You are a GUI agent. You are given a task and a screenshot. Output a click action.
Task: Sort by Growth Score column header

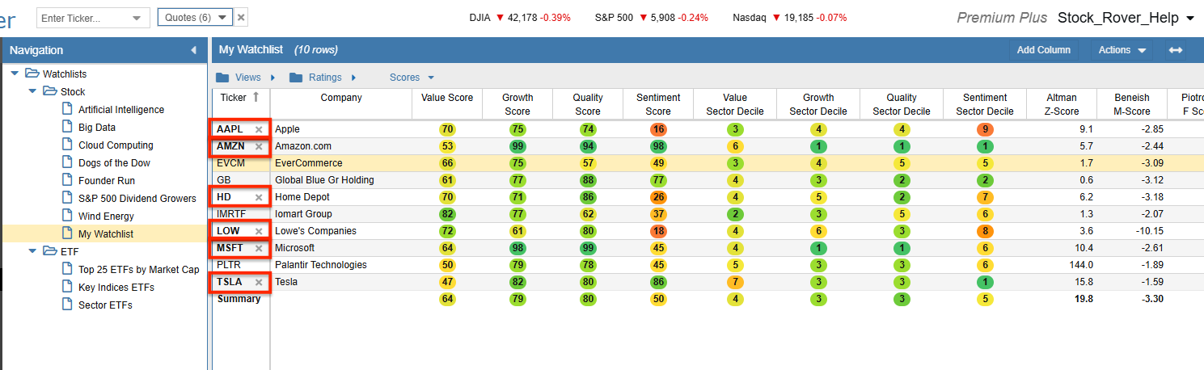tap(518, 104)
